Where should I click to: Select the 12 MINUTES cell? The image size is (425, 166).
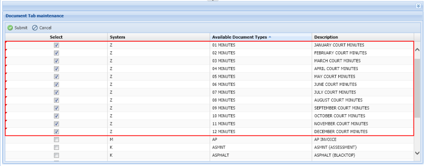coord(261,131)
